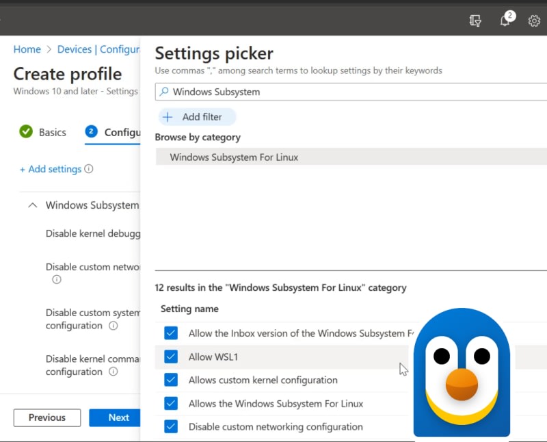The image size is (547, 442).
Task: Click info icon beside kernel command configuration
Action: click(x=114, y=372)
